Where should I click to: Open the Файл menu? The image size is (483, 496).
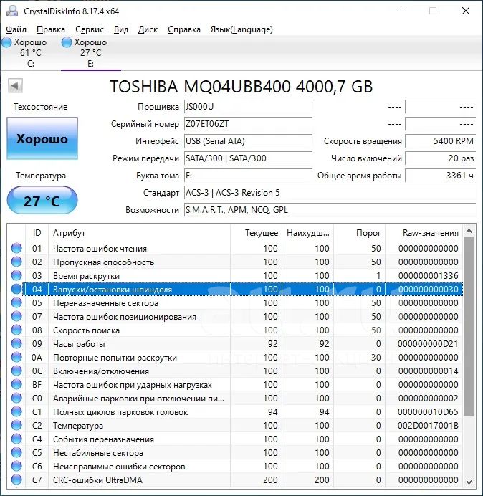tap(16, 29)
